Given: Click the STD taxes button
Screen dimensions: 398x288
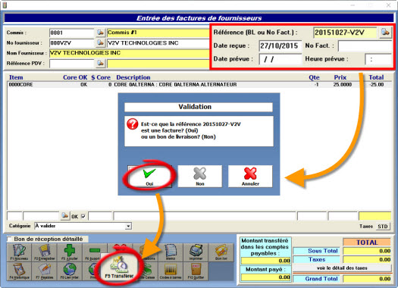Looking at the screenshot, I should pos(383,226).
